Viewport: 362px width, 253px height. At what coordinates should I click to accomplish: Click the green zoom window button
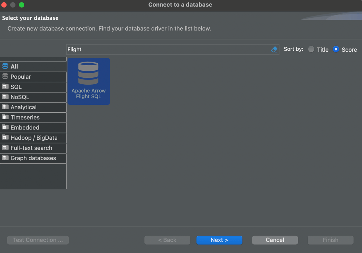tap(21, 5)
